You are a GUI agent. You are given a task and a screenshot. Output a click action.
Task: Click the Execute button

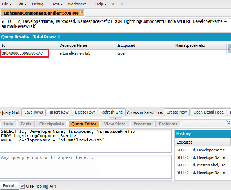click(x=10, y=186)
